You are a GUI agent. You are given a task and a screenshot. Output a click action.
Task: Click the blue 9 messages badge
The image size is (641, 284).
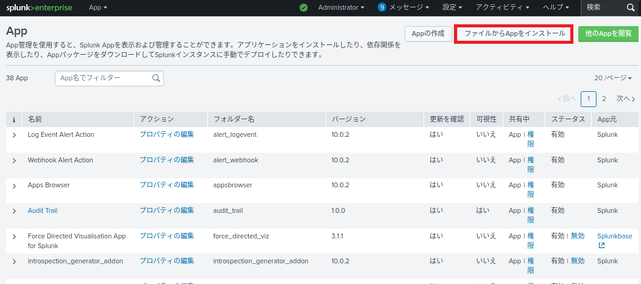pyautogui.click(x=382, y=7)
